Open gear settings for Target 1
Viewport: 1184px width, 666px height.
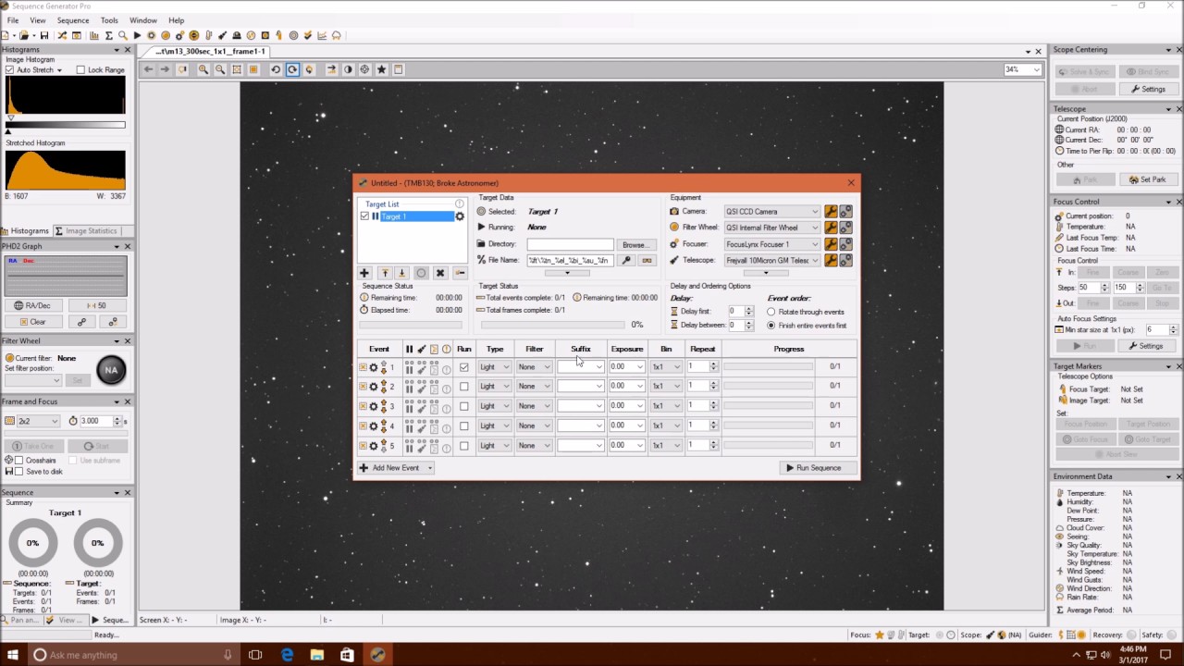(460, 216)
